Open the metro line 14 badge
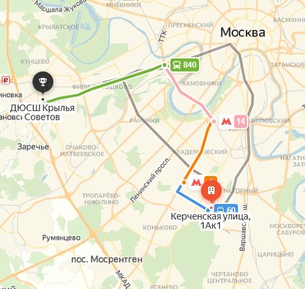Screen dimensions: 305x289 tap(241, 121)
